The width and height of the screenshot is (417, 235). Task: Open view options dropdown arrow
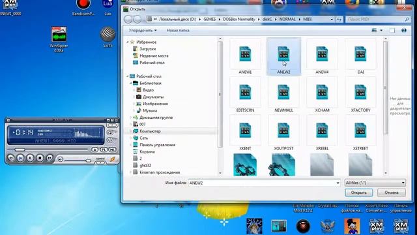point(381,31)
